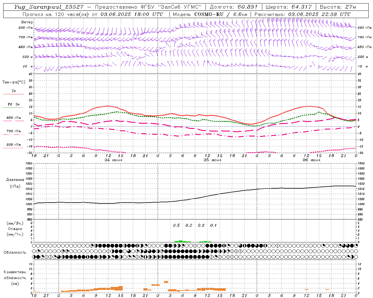Select the 700 гПа temperature legend entry
373x298 pixels.
tap(14, 131)
